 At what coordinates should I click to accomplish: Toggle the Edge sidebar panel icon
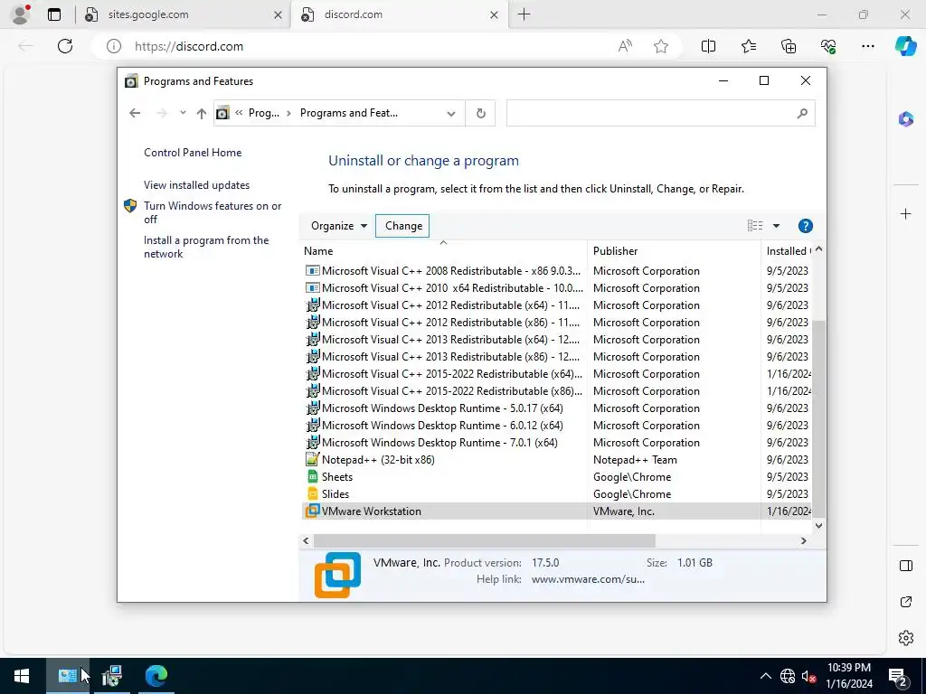906,566
